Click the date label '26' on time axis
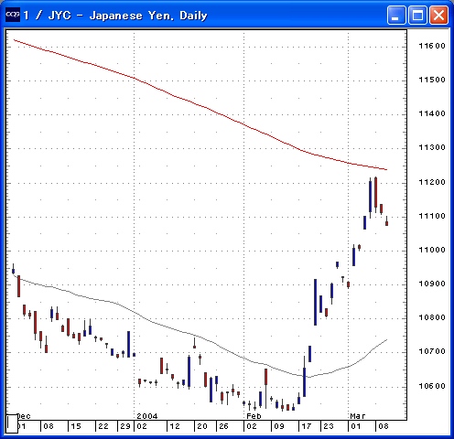This screenshot has width=454, height=439. tap(223, 426)
